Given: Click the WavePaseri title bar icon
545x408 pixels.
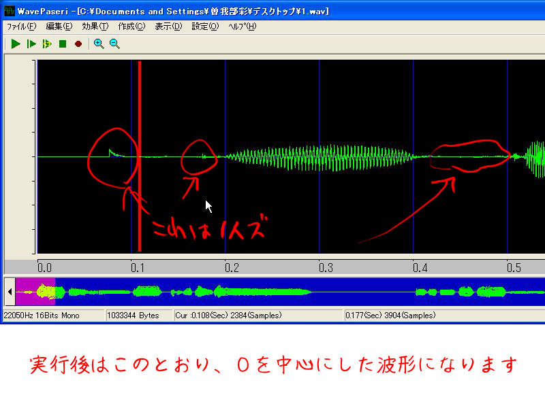Looking at the screenshot, I should (10, 11).
